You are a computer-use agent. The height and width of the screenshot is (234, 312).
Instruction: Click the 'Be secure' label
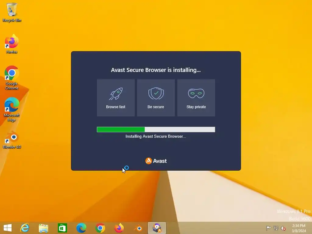pos(156,107)
